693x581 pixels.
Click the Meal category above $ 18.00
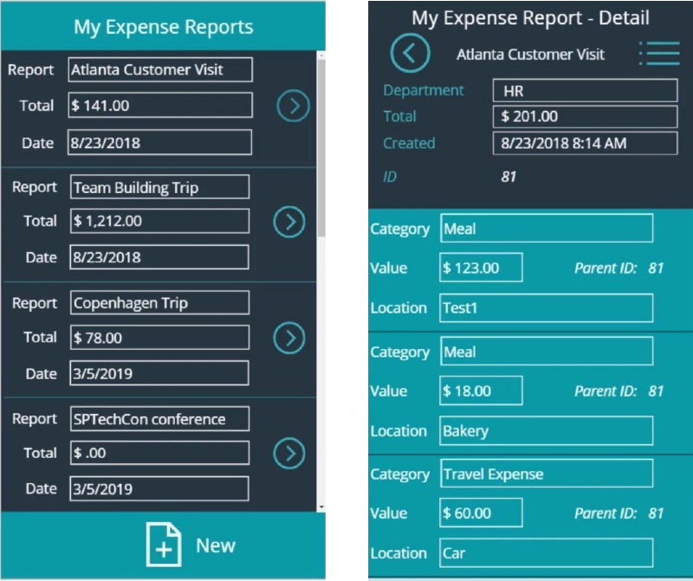(x=547, y=352)
